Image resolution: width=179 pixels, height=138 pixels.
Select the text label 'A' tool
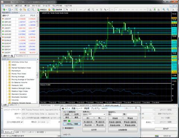click(x=97, y=10)
